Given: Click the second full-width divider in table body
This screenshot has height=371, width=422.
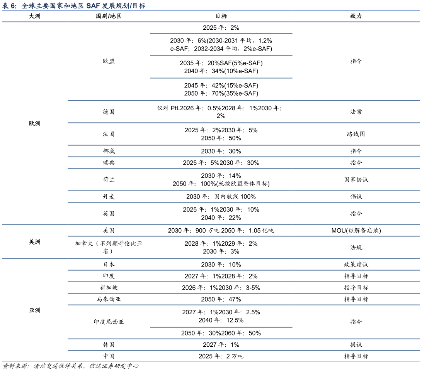Looking at the screenshot, I should click(x=211, y=258).
